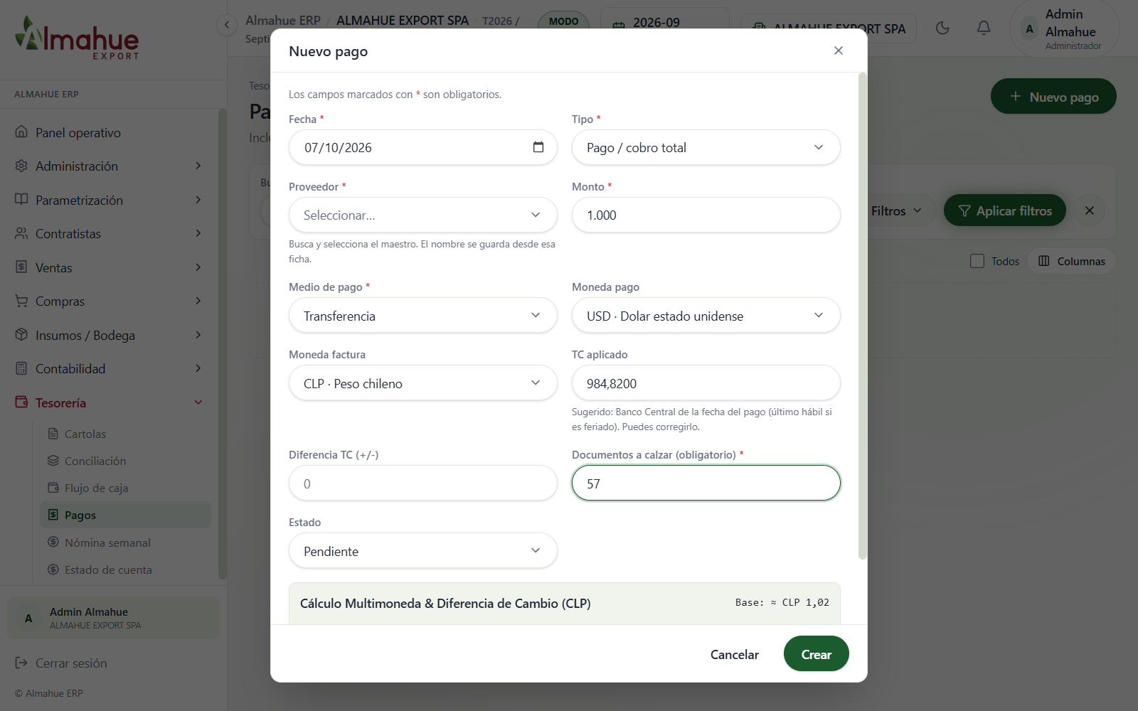1138x711 pixels.
Task: Click the Nuevo pago page button
Action: coord(1053,96)
